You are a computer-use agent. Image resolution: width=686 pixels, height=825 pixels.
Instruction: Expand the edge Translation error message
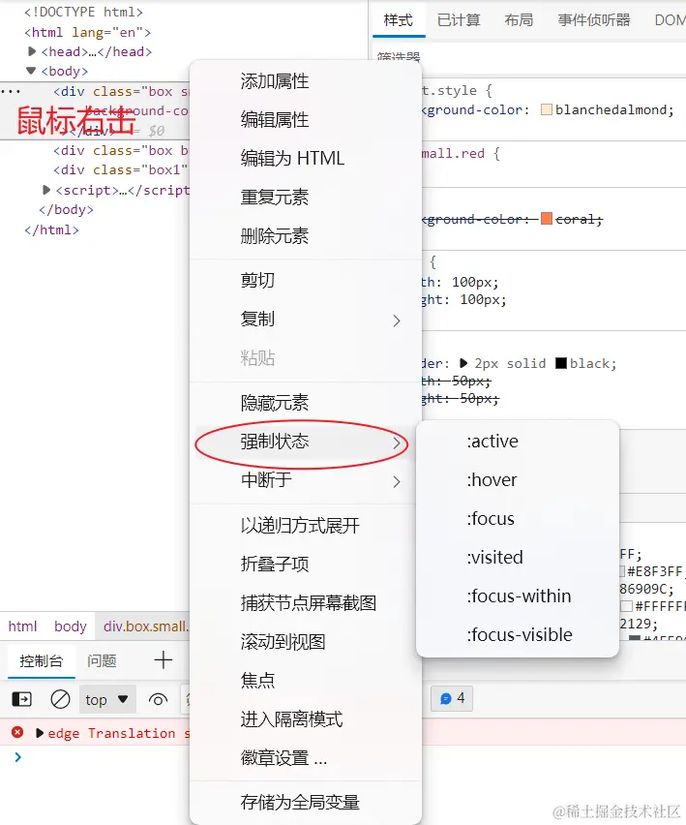click(40, 732)
